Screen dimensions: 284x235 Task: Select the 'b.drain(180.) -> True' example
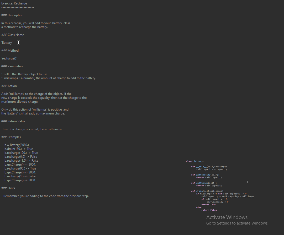19,149
